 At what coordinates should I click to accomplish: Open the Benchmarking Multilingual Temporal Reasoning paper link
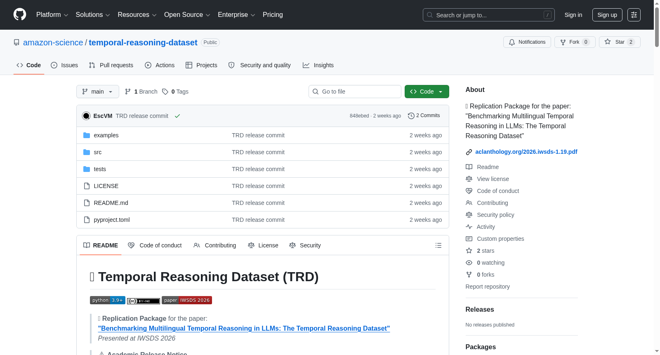click(x=244, y=328)
